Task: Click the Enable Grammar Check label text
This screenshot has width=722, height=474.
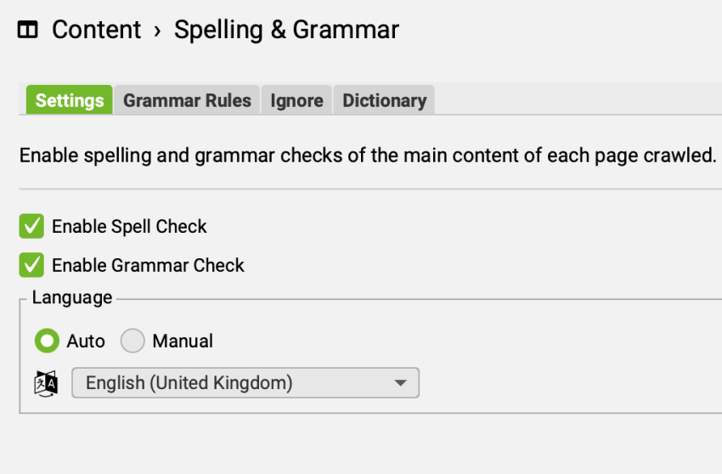Action: (148, 265)
